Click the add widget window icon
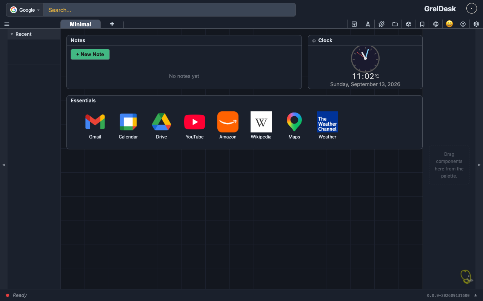 pos(354,24)
